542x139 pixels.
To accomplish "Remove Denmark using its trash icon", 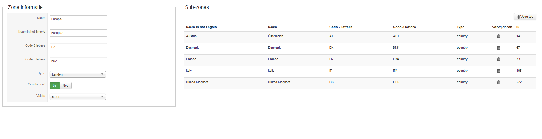I will (499, 48).
